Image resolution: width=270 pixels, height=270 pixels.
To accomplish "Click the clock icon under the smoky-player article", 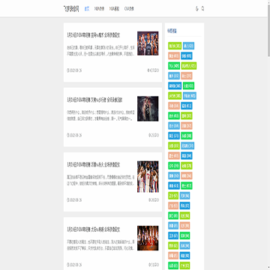I will pos(67,135).
